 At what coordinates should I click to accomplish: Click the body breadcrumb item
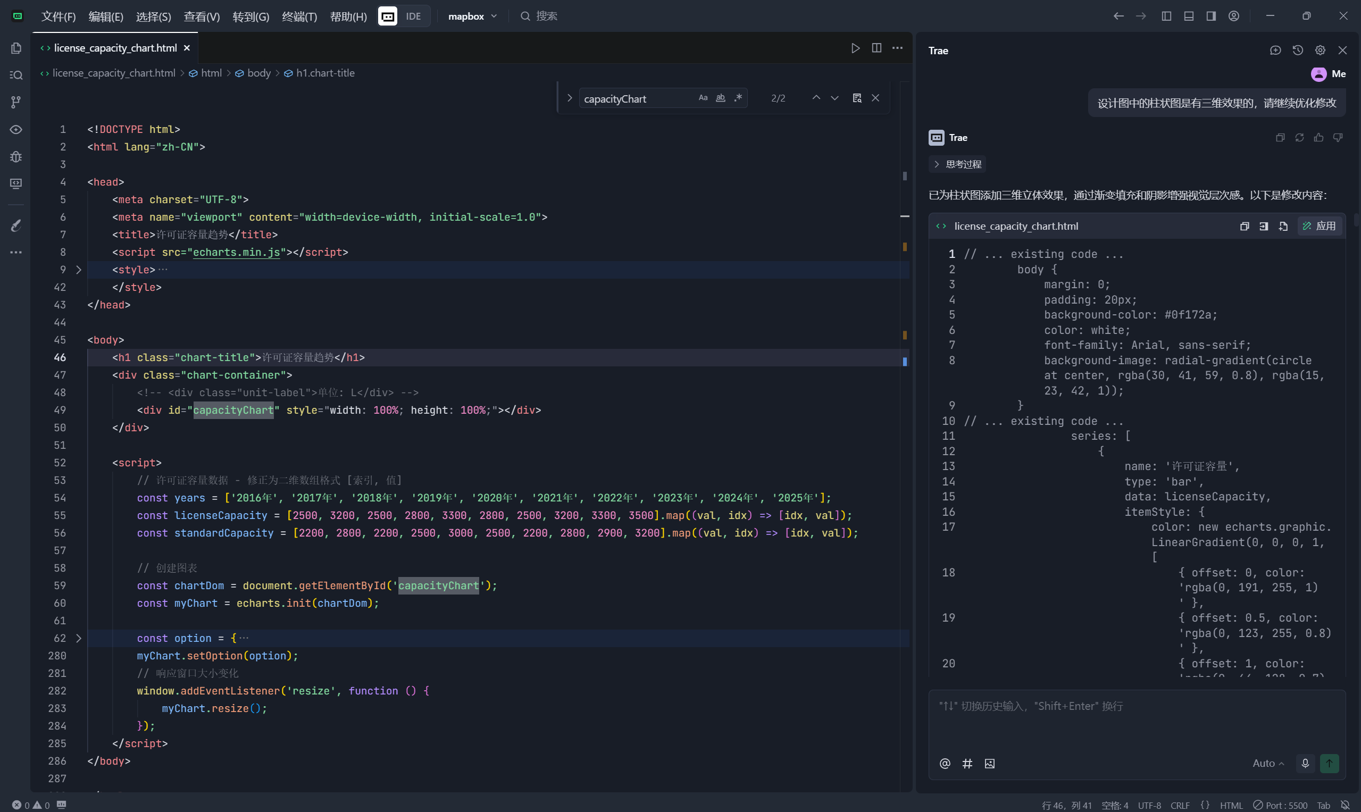tap(253, 73)
